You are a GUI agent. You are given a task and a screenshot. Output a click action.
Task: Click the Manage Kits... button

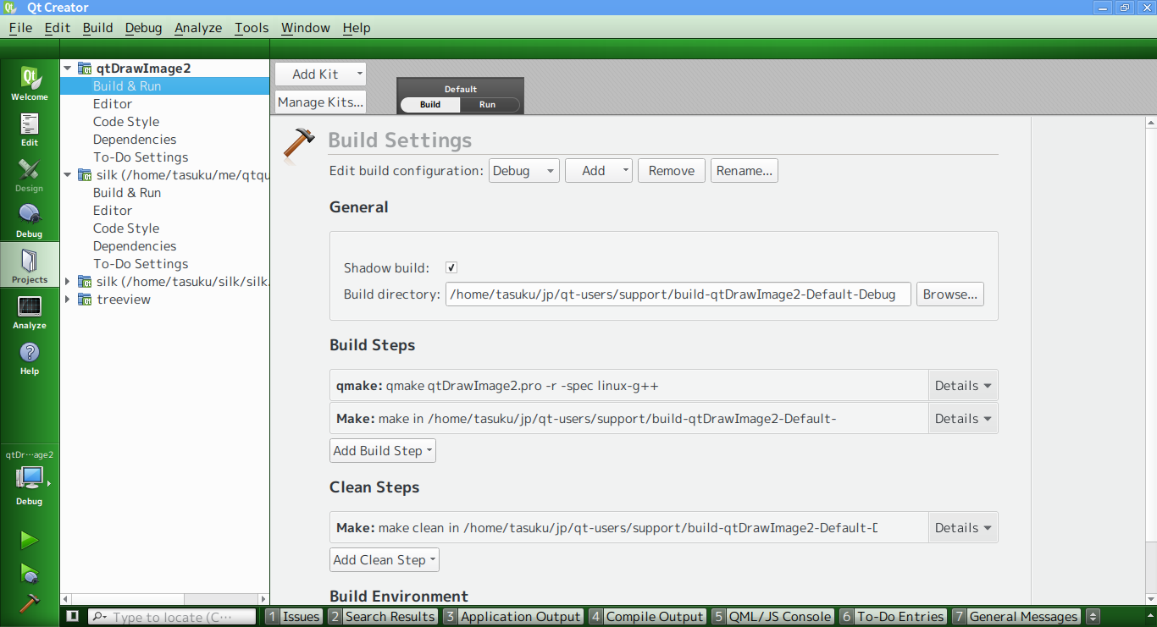coord(320,102)
